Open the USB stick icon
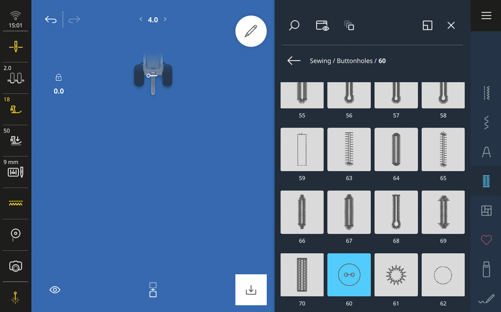 pyautogui.click(x=486, y=269)
